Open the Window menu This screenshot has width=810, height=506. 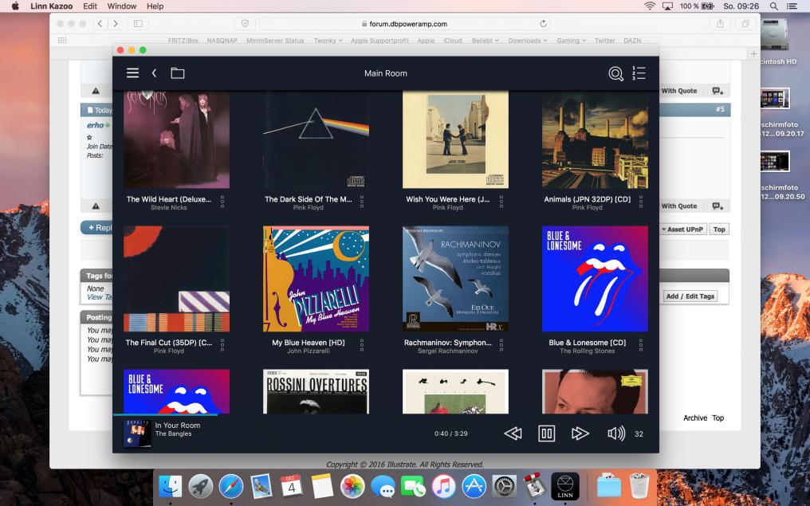121,6
